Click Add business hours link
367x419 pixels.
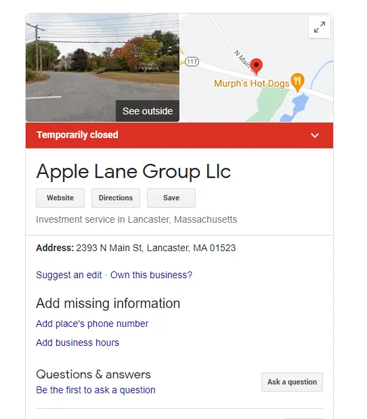77,343
